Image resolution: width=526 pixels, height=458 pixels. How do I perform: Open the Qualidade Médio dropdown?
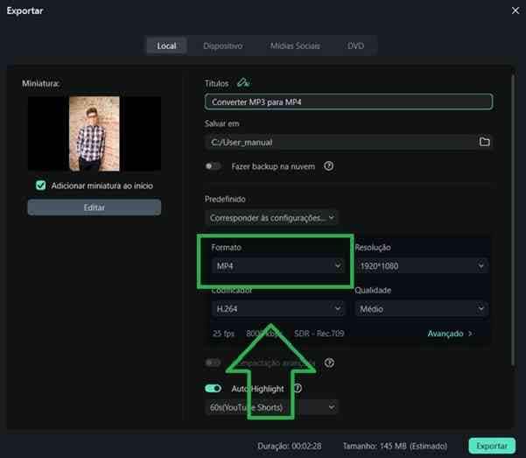[x=422, y=308]
